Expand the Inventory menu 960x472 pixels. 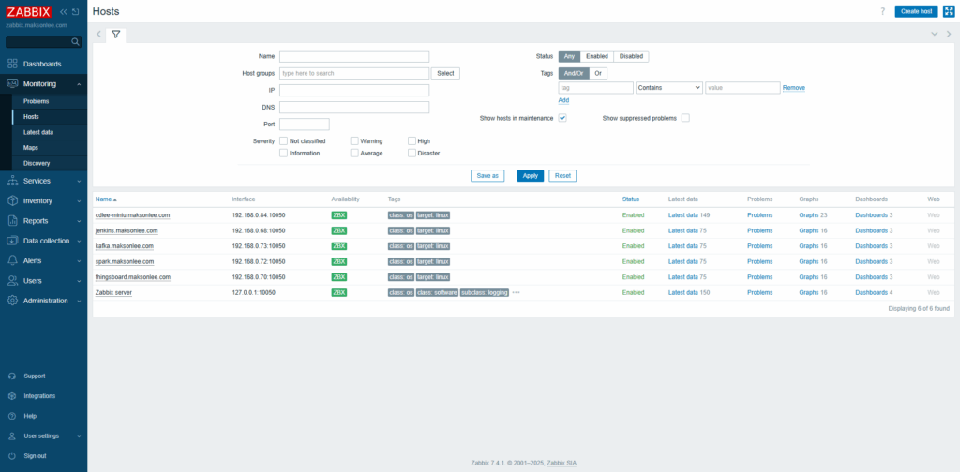coord(79,200)
